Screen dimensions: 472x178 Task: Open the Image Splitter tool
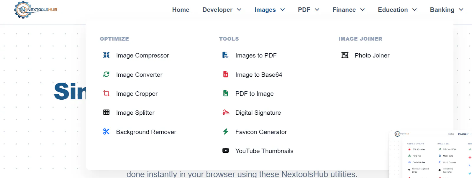(x=135, y=113)
